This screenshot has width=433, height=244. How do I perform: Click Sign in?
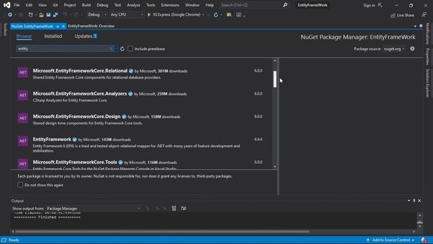click(369, 5)
